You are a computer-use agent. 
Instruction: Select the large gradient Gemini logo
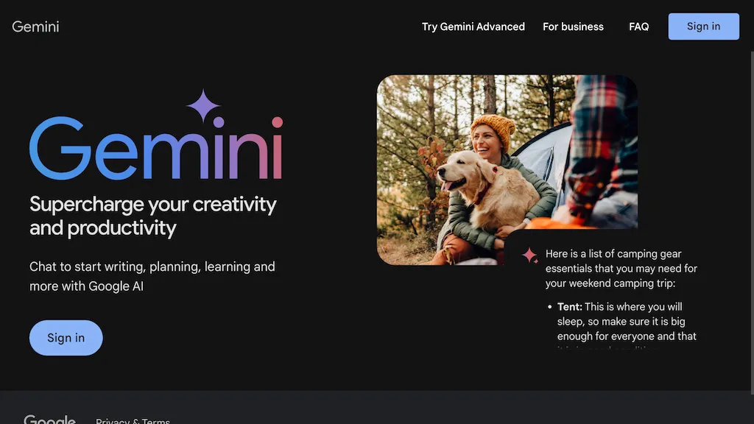[155, 148]
